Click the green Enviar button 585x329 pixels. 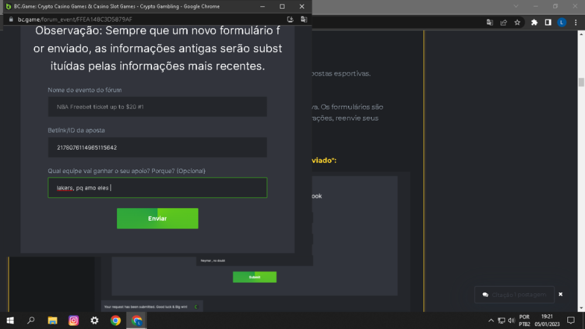coord(157,219)
